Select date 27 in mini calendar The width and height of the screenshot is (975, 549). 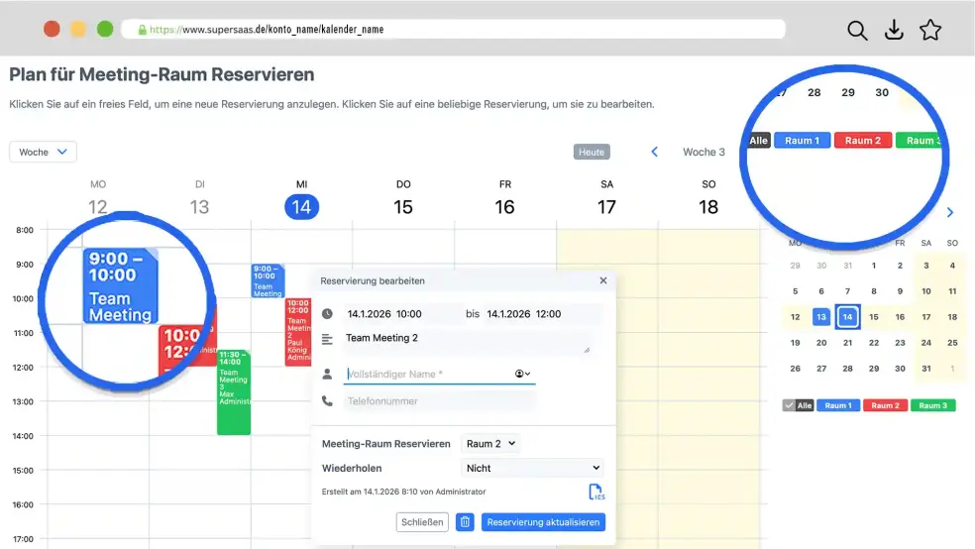click(x=821, y=369)
